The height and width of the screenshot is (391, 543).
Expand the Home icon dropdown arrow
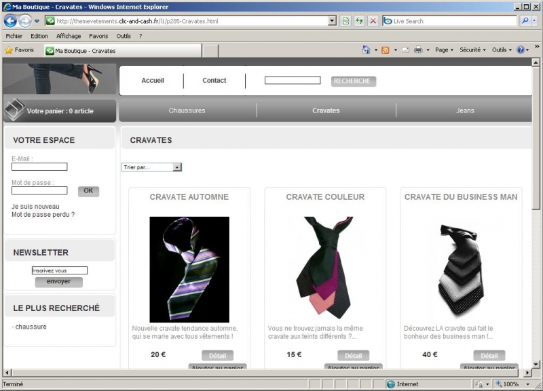click(376, 50)
